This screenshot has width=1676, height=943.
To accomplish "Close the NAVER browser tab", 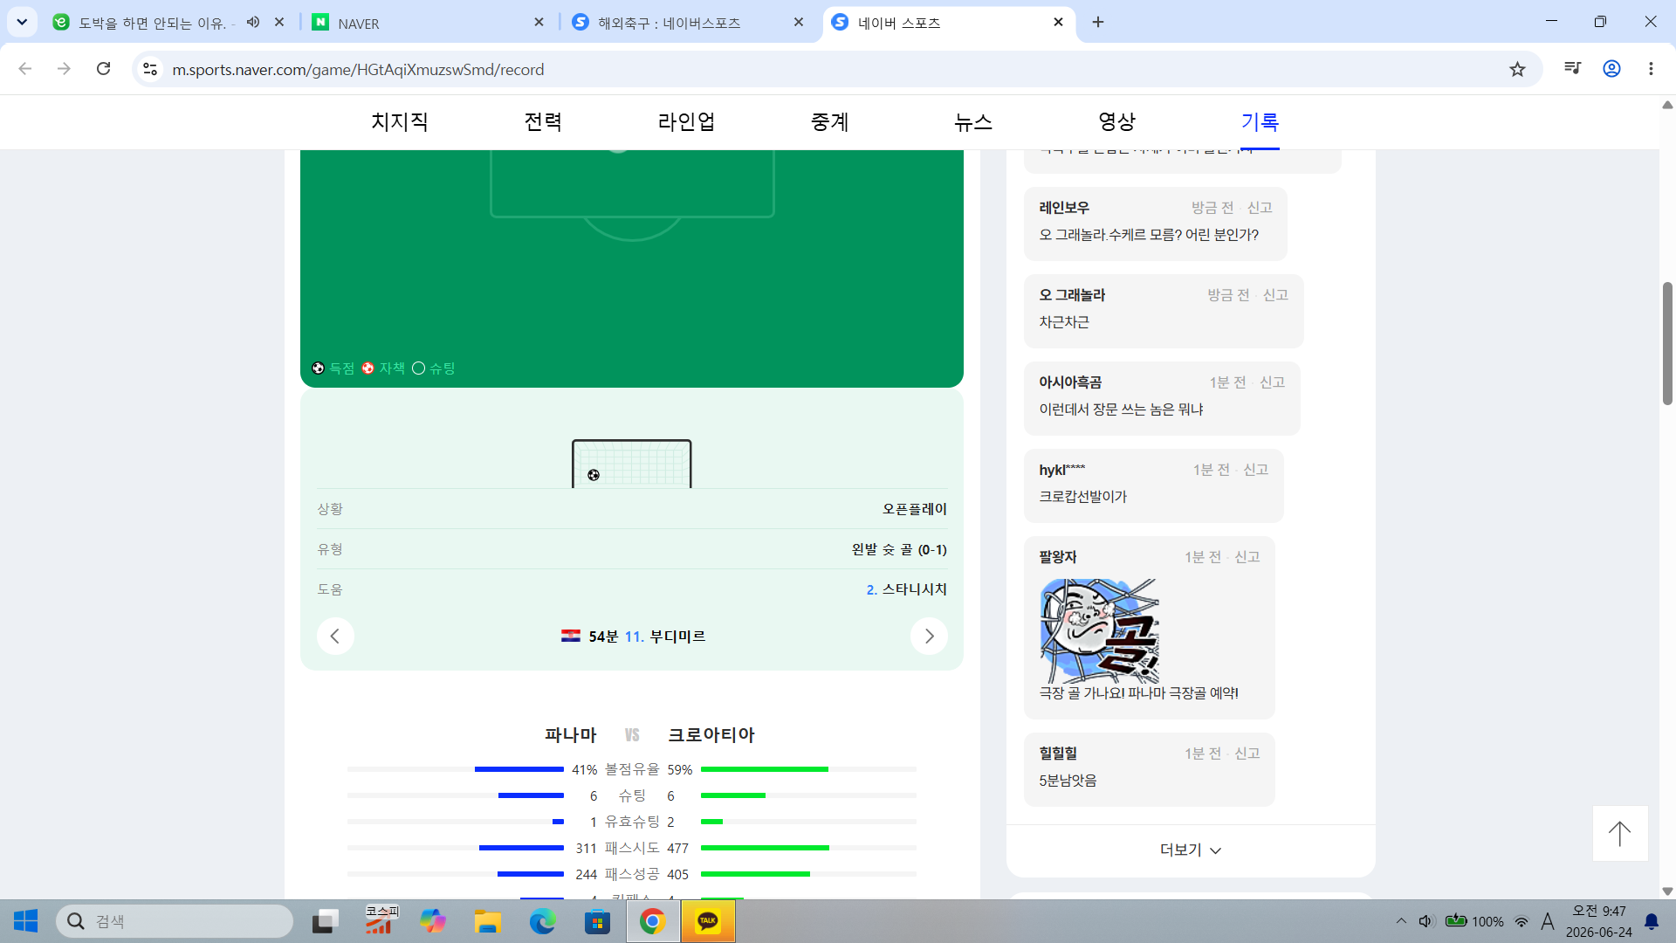I will (539, 22).
